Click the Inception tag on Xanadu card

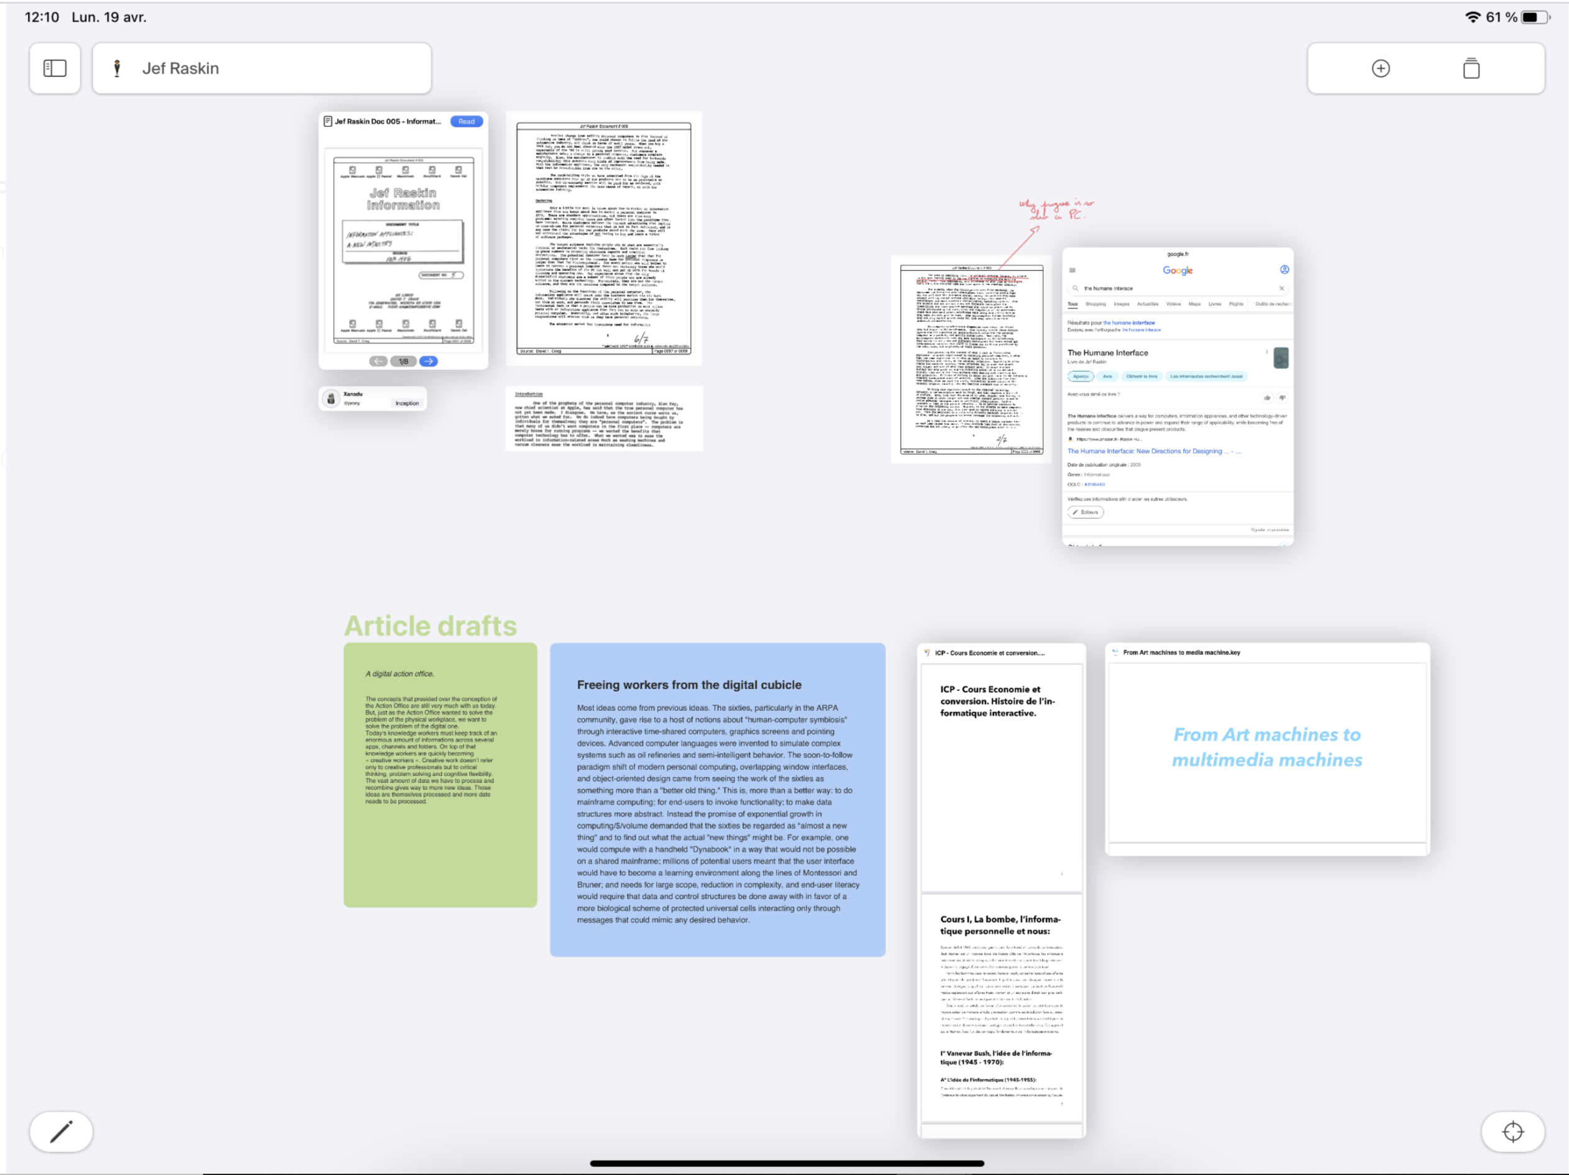(406, 403)
